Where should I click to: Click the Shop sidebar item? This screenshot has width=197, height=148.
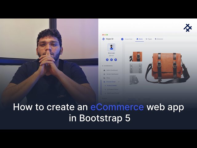tap(111, 78)
